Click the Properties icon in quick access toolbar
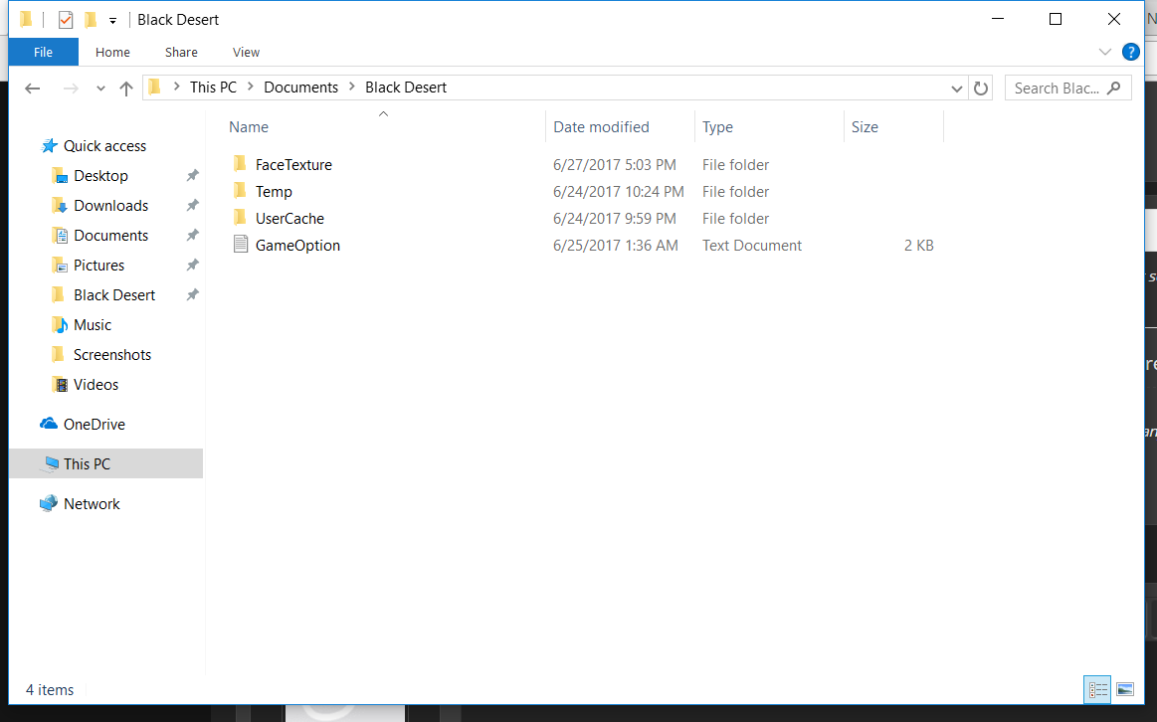The height and width of the screenshot is (722, 1157). tap(66, 20)
